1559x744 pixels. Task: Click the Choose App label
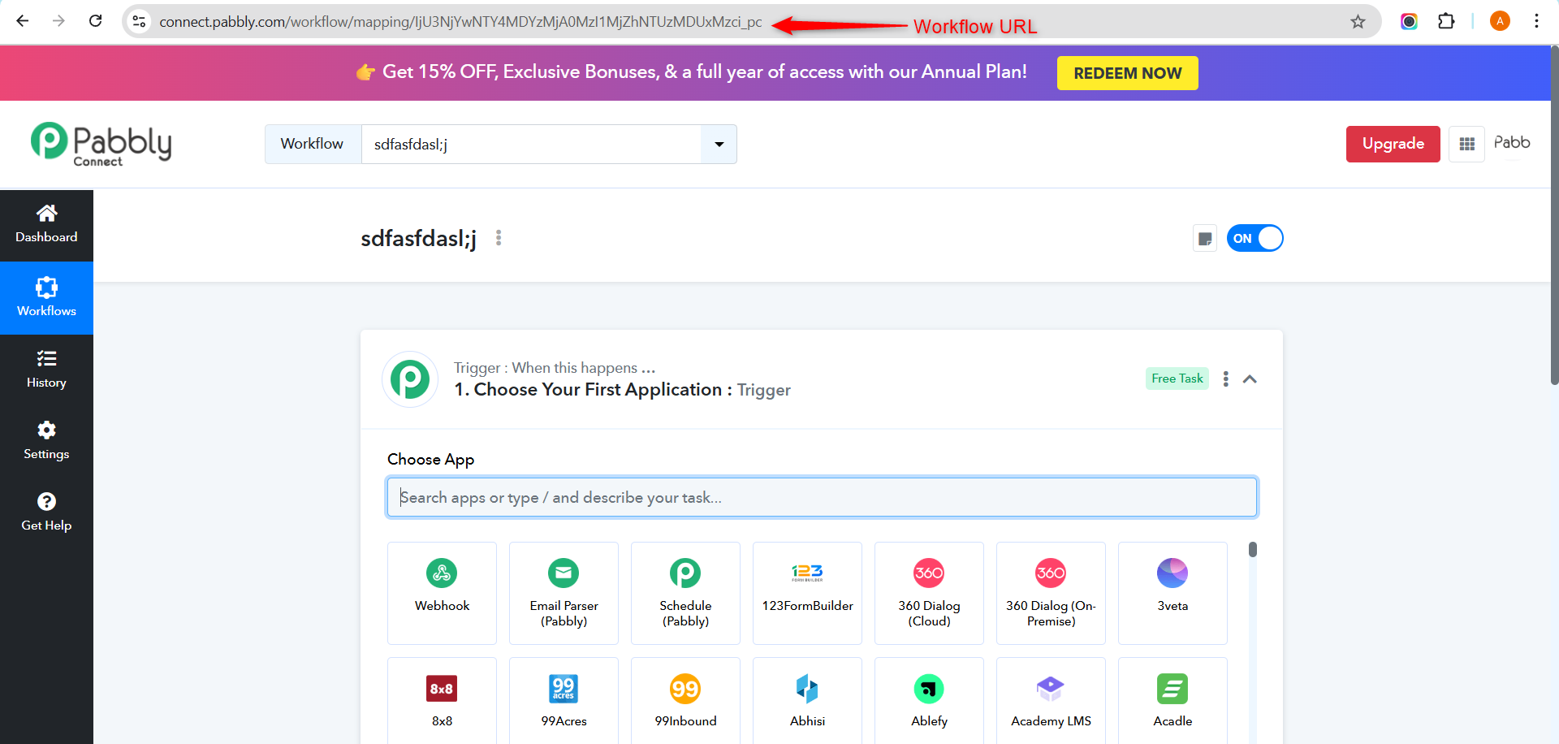430,459
